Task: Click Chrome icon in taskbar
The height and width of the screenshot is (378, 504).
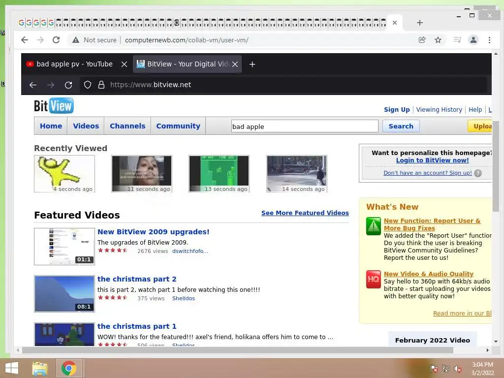Action: (69, 368)
